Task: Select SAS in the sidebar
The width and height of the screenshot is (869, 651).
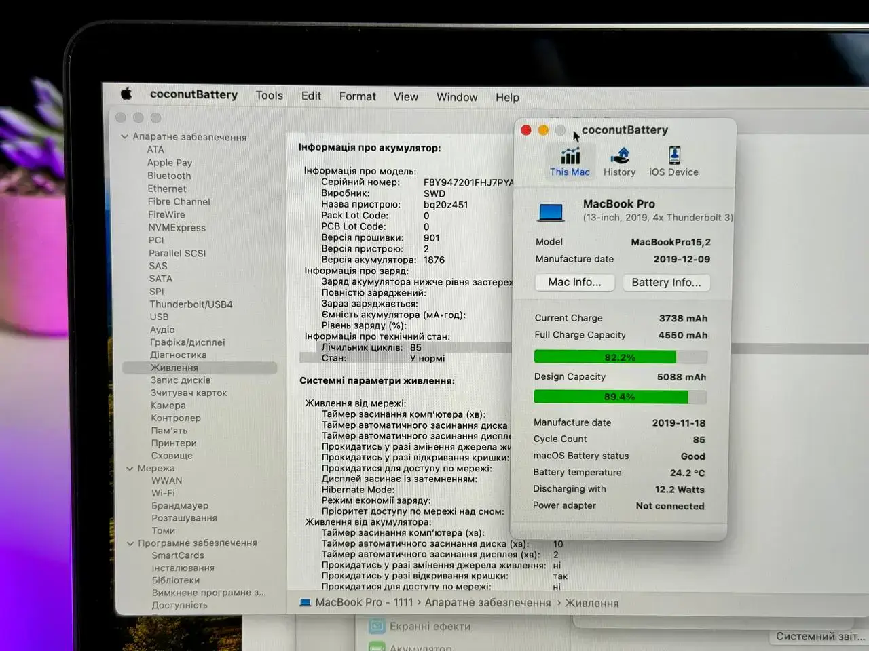Action: click(158, 266)
